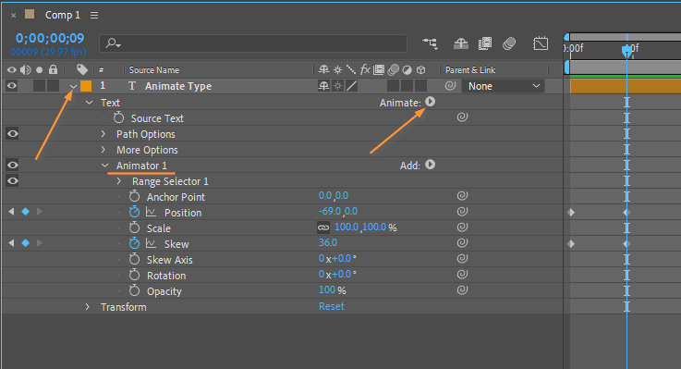Open the Composition Mini-Flowchart icon

(x=430, y=43)
